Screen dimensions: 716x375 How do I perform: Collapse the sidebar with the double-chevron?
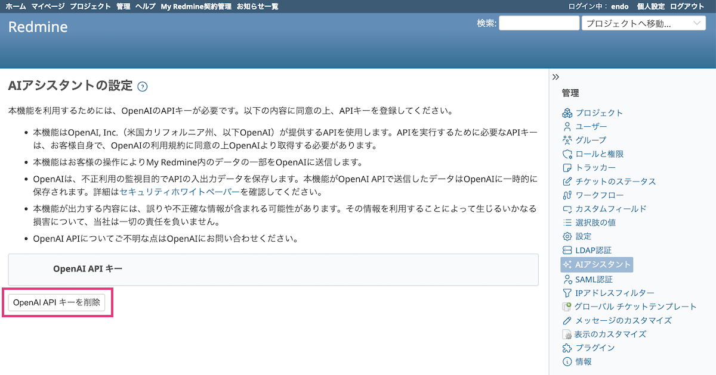tap(555, 77)
